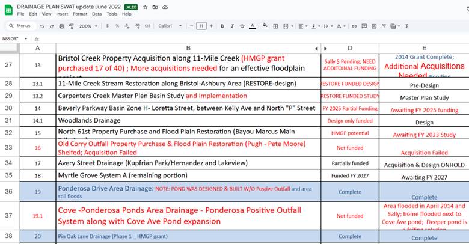Open the 200% zoom dropdown
Screen dimensions: 469x244
point(88,26)
